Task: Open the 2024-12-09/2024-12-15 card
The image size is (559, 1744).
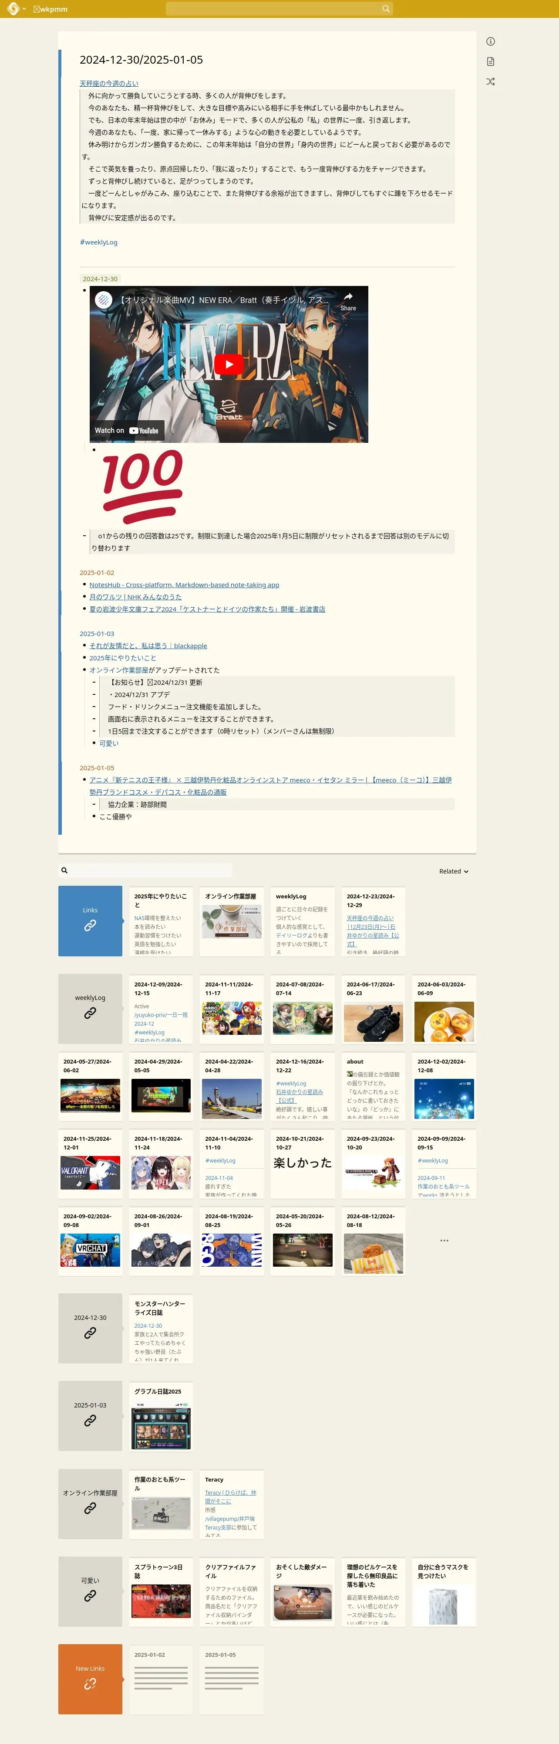Action: click(161, 1009)
